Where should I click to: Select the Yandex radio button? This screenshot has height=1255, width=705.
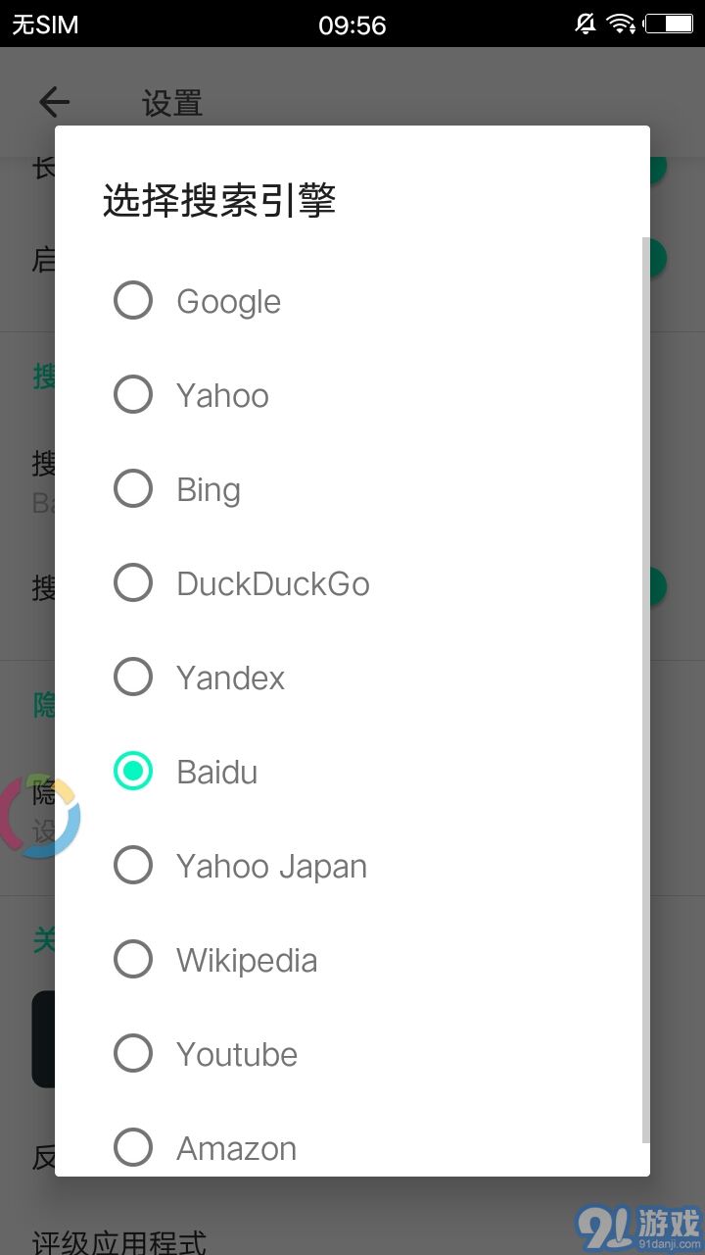point(133,677)
